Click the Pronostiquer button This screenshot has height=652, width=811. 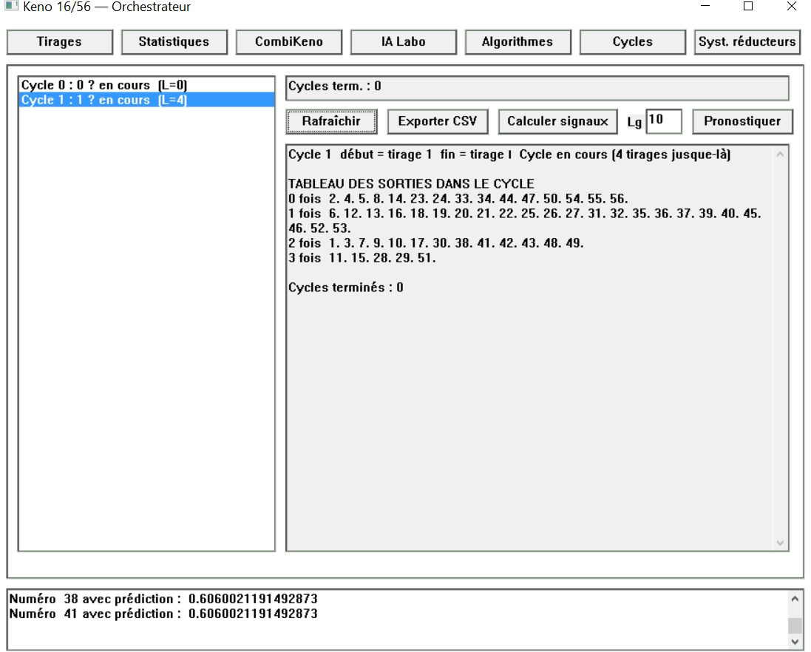pos(742,121)
